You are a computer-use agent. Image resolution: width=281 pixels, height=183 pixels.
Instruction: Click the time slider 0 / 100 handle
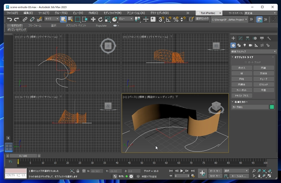coord(23,156)
